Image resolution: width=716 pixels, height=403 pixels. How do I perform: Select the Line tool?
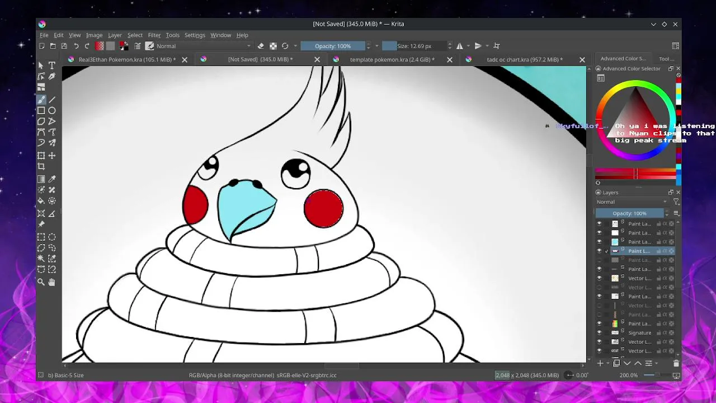(x=52, y=100)
